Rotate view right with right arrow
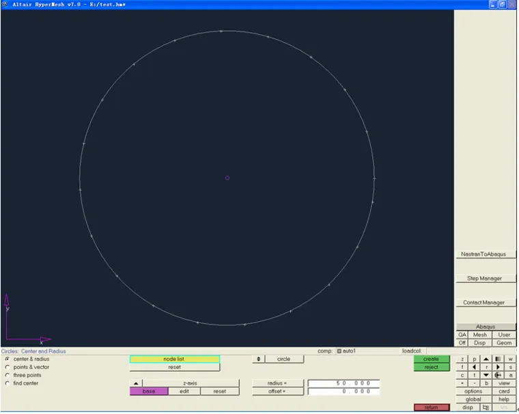Image resolution: width=519 pixels, height=414 pixels. [498, 367]
